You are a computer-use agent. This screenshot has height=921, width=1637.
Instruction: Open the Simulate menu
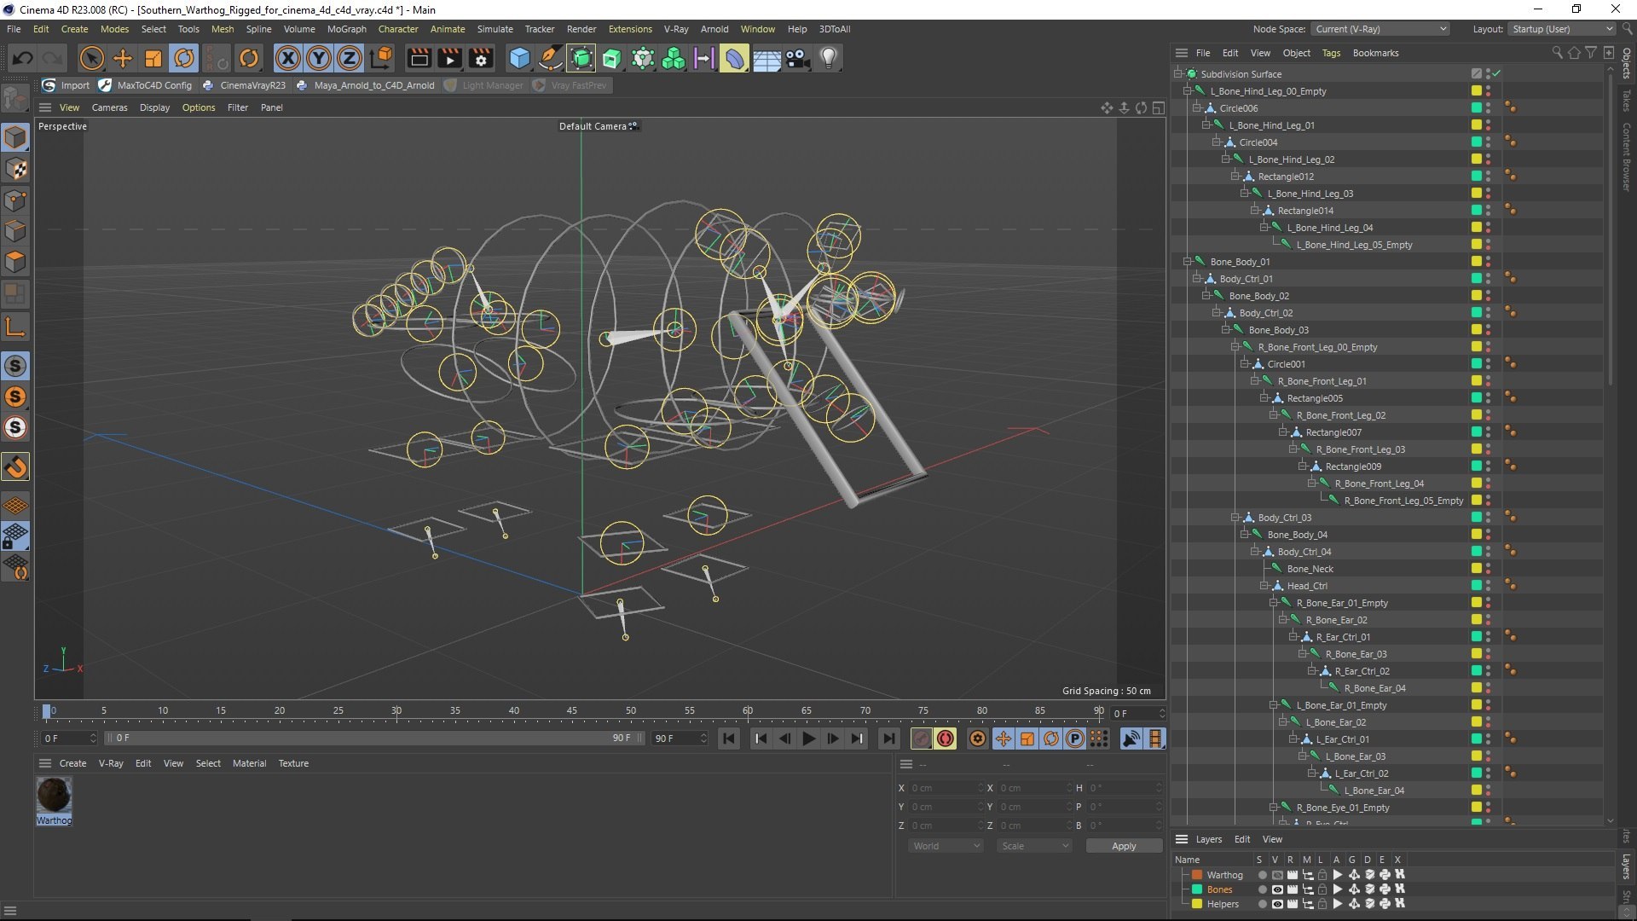tap(495, 29)
